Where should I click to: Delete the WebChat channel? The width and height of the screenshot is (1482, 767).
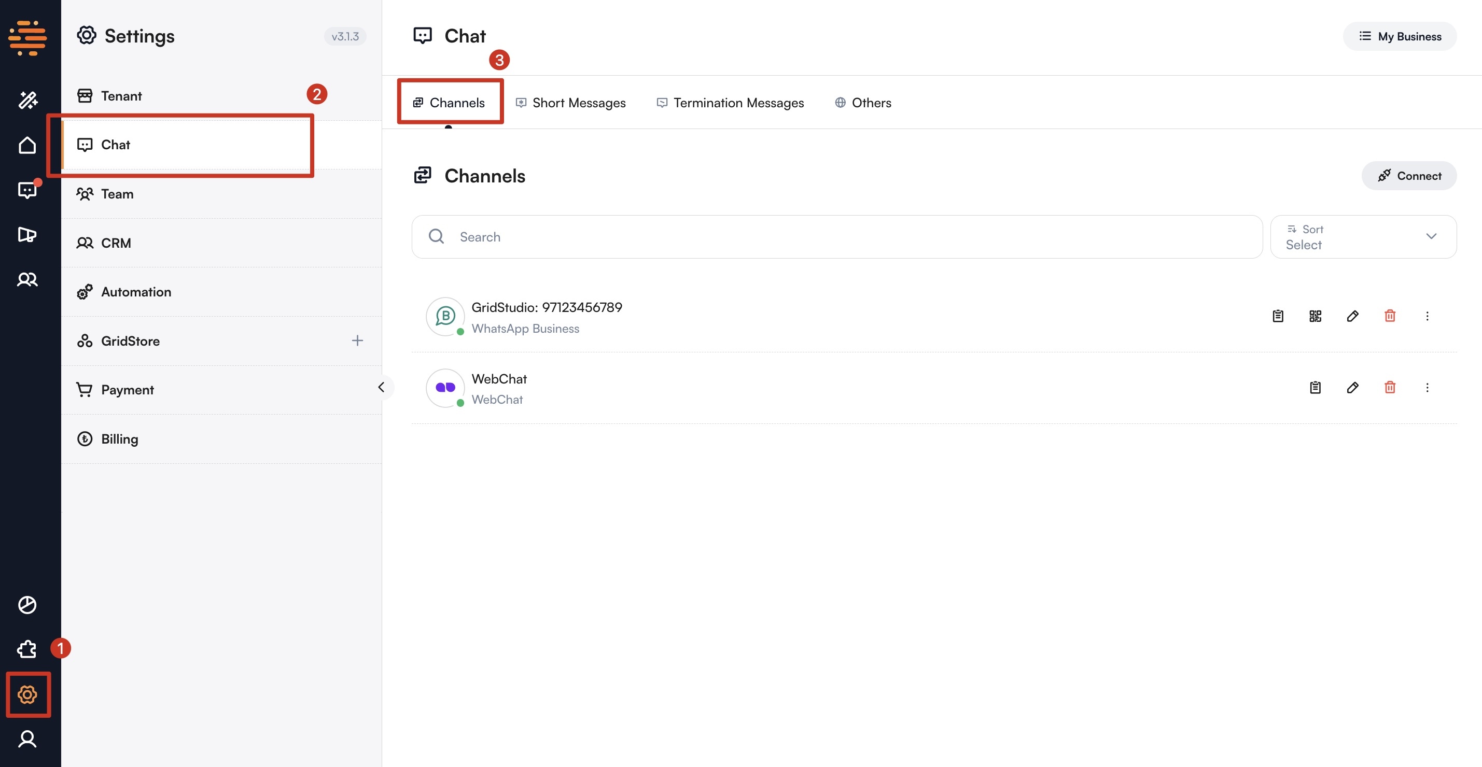click(x=1390, y=388)
